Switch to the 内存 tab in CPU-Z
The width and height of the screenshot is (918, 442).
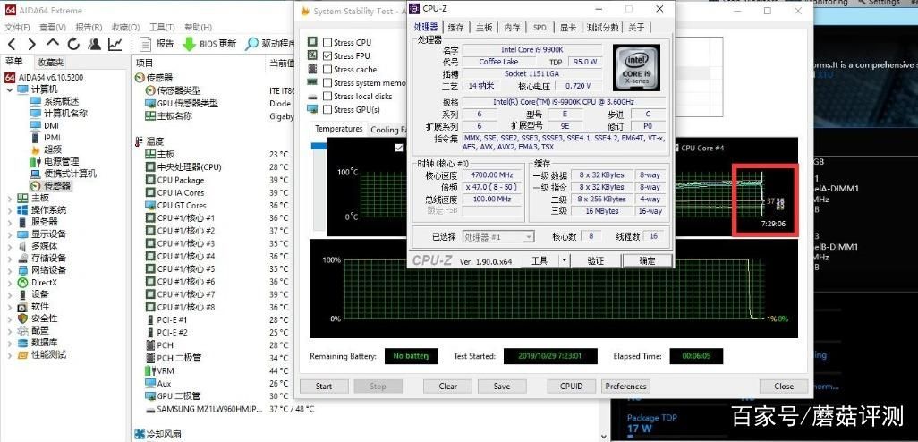[x=512, y=28]
